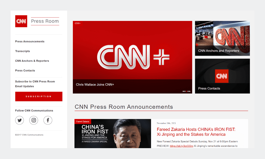Click the Fareed Zakaria category tag
Image resolution: width=265 pixels, height=159 pixels.
click(83, 121)
